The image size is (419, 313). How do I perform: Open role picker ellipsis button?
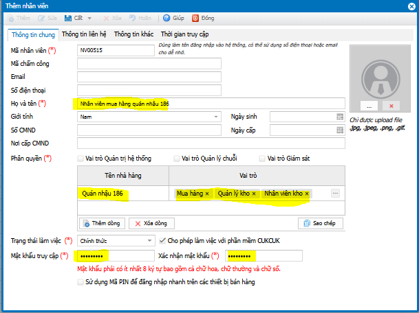coord(335,193)
